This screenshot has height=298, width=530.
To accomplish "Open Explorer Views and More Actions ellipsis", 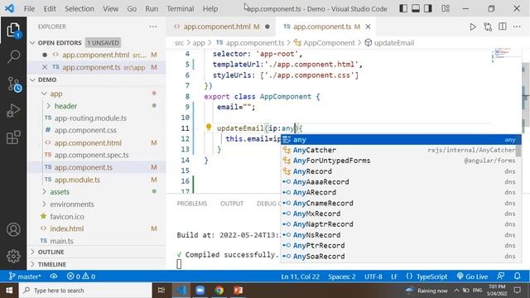I will [x=153, y=26].
